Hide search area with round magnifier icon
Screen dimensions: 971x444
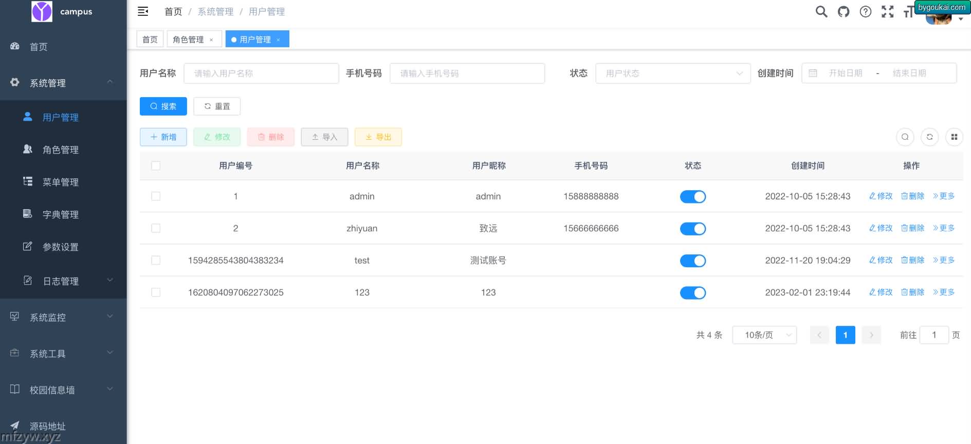[905, 137]
